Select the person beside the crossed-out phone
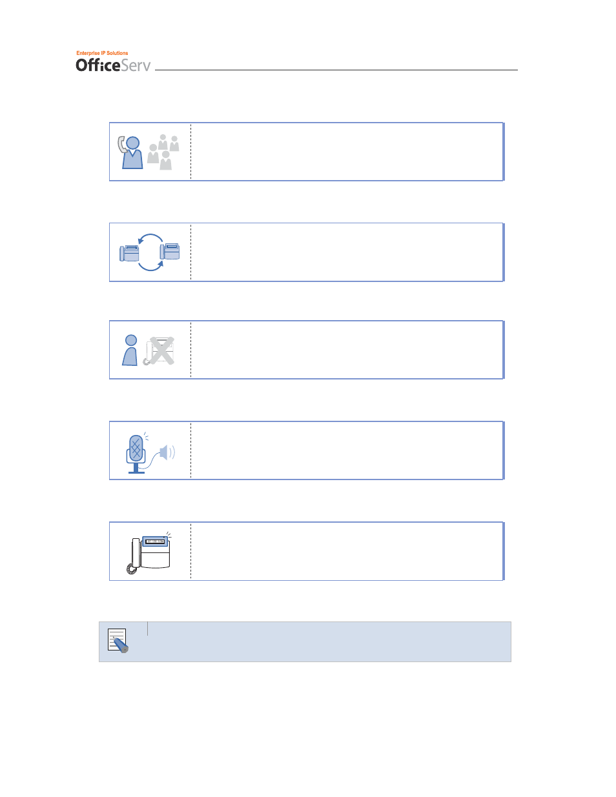 coord(130,350)
